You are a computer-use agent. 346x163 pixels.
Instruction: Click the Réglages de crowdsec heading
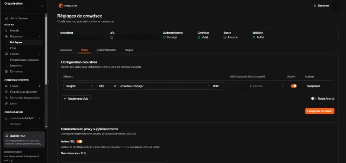tap(80, 16)
